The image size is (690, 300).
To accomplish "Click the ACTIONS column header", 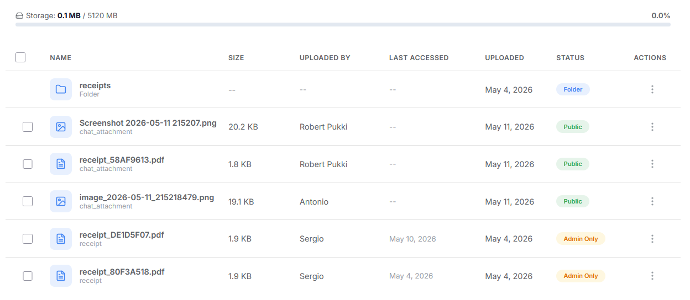I will (650, 57).
